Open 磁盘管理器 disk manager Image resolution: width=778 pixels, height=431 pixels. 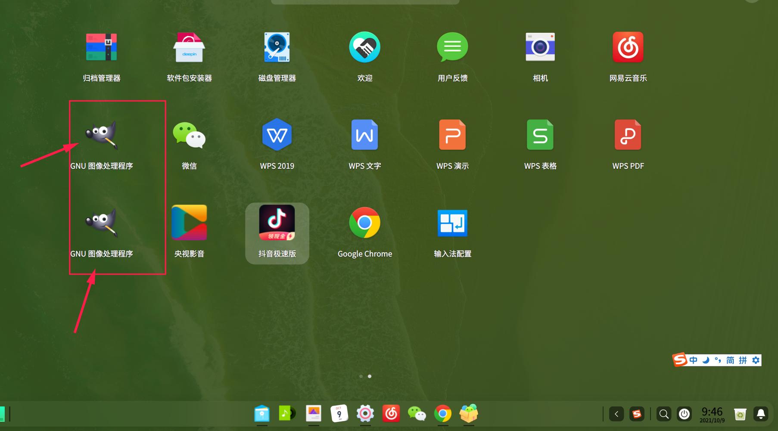277,47
